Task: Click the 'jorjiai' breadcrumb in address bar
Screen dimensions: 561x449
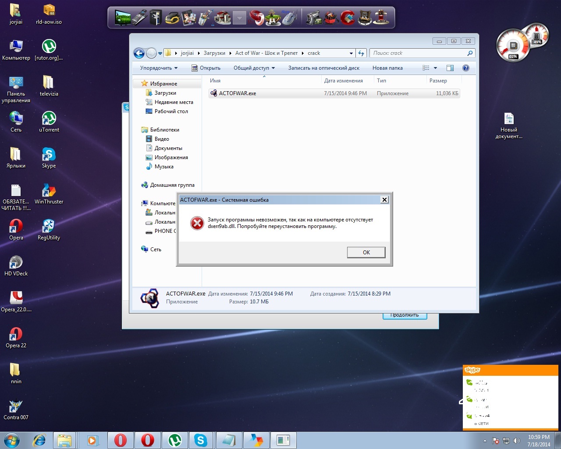Action: pyautogui.click(x=187, y=53)
